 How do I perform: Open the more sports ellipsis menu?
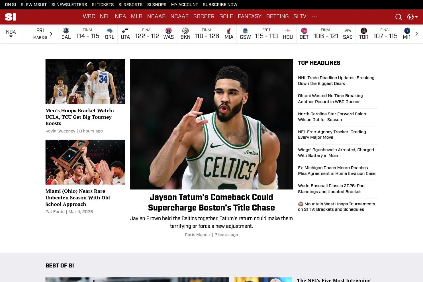(314, 17)
